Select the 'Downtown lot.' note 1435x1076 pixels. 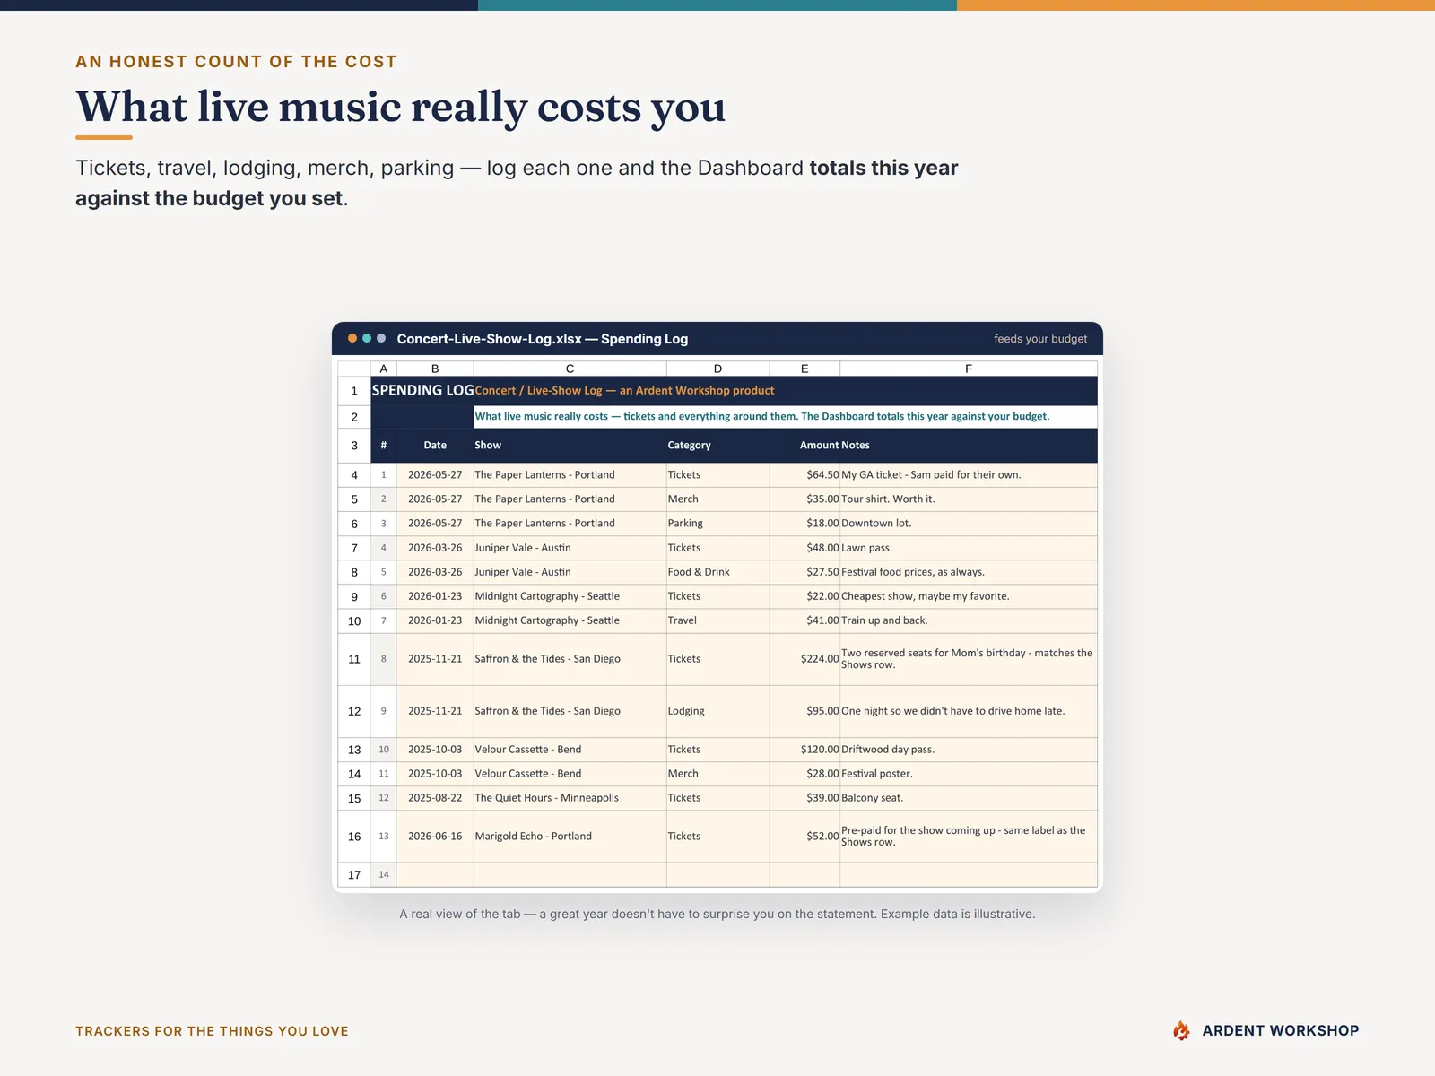(969, 524)
